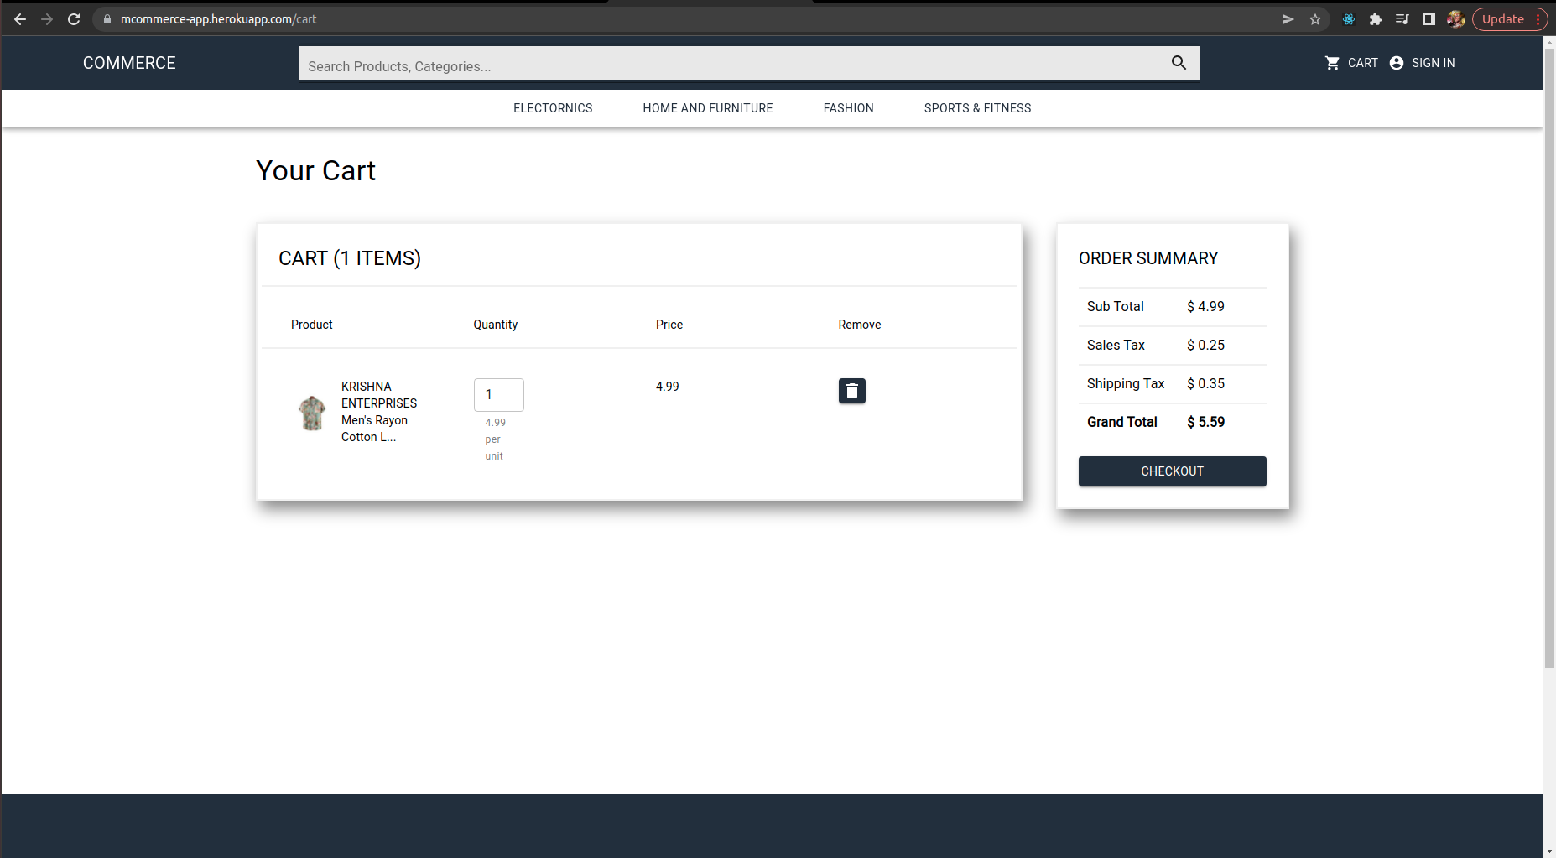Viewport: 1556px width, 858px height.
Task: Open the ELECTORNICS category
Action: [553, 108]
